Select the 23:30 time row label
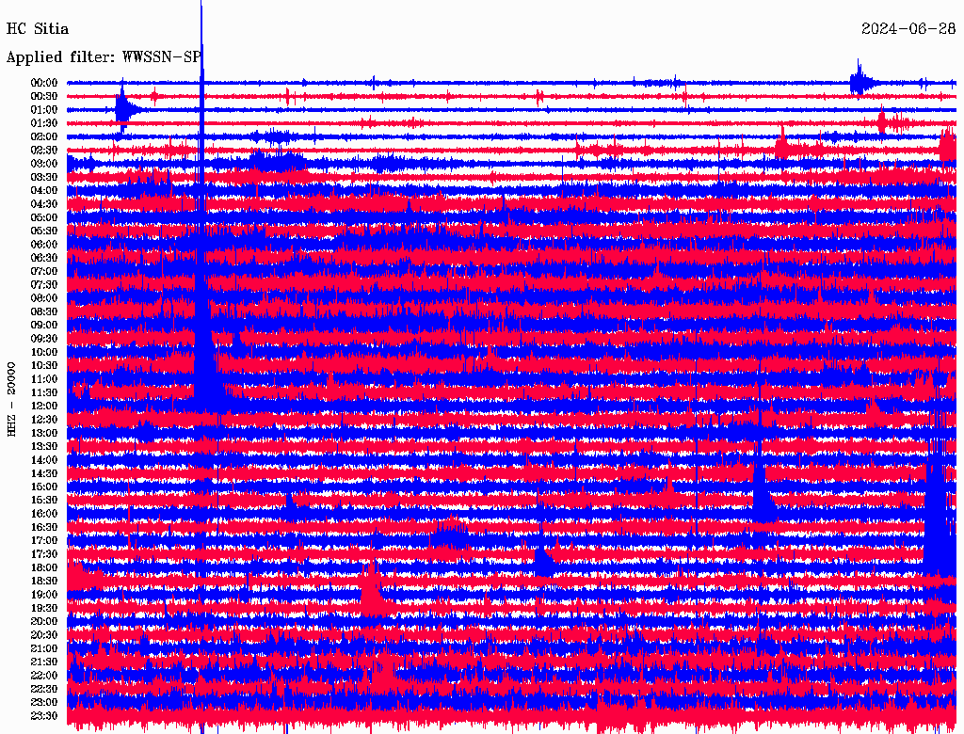 44,716
